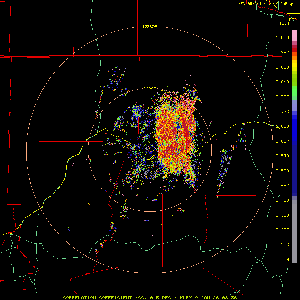This screenshot has width=300, height=300.
Task: Click the 0.360 color scale label
Action: (x=282, y=215)
